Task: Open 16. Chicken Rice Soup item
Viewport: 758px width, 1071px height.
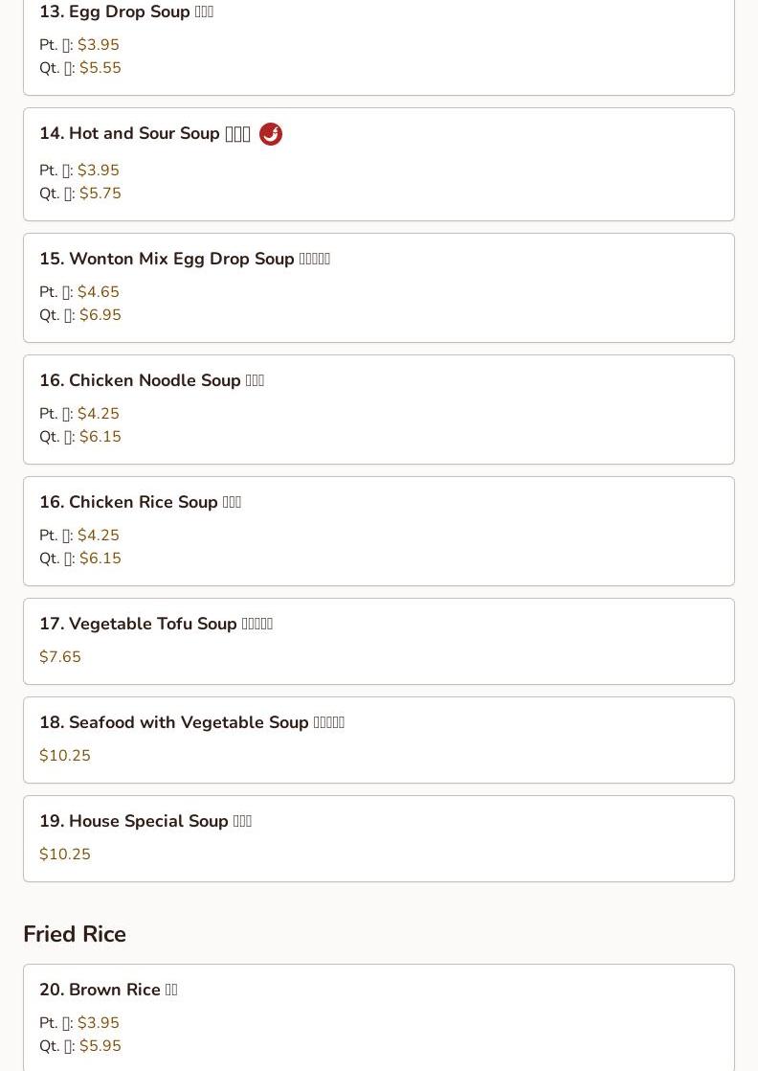Action: tap(140, 502)
